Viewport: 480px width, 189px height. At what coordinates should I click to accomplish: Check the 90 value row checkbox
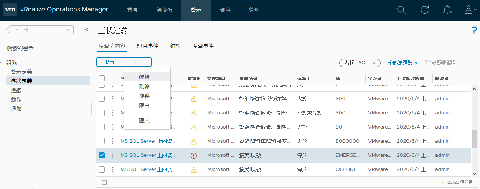tap(102, 127)
